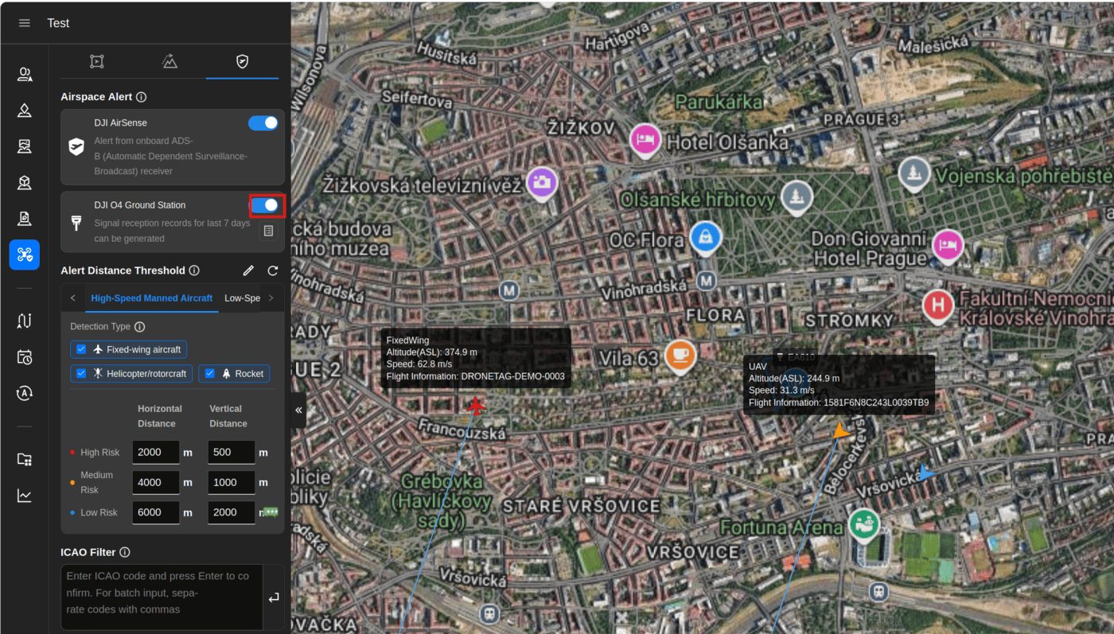Open the hamburger menu next to Test
Image resolution: width=1114 pixels, height=634 pixels.
point(25,23)
